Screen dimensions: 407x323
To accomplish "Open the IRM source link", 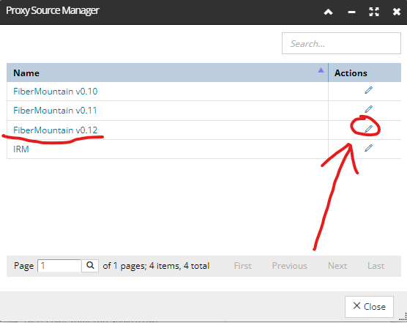I will pos(21,149).
